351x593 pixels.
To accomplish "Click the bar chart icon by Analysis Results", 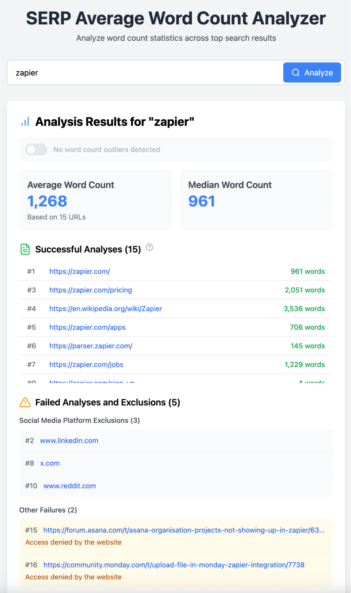I will pyautogui.click(x=25, y=122).
